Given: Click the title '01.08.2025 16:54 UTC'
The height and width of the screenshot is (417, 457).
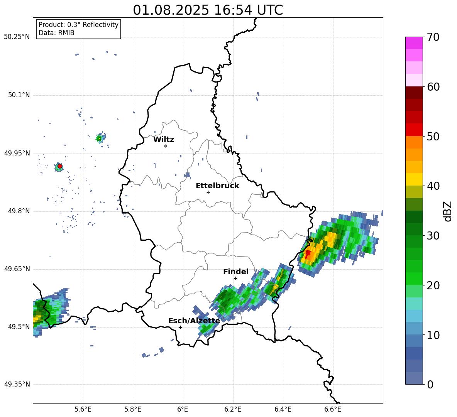Looking at the screenshot, I should (x=208, y=10).
